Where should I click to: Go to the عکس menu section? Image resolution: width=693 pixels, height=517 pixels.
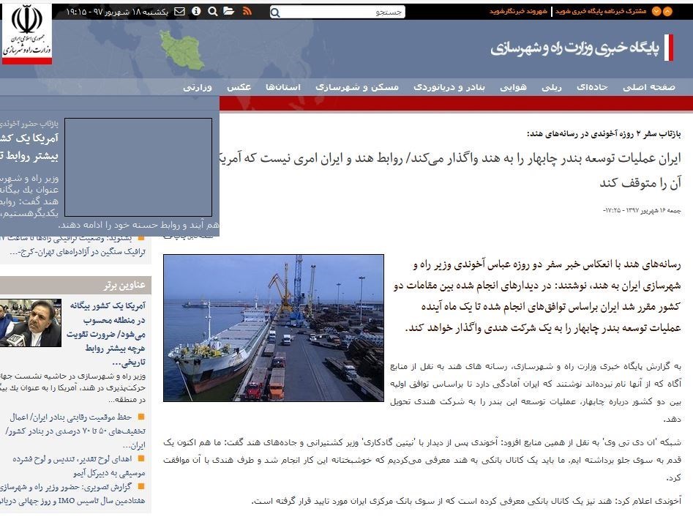239,87
